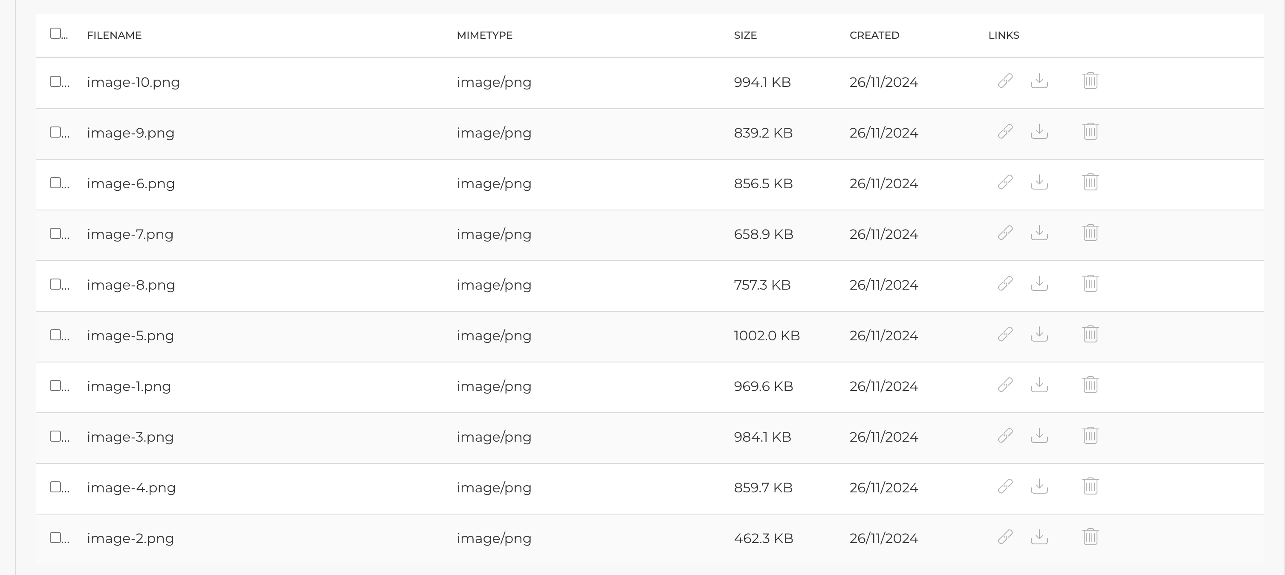The image size is (1285, 575).
Task: Click the CREATED column header
Action: click(874, 35)
